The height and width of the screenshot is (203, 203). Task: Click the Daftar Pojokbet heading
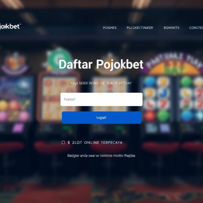pyautogui.click(x=101, y=64)
